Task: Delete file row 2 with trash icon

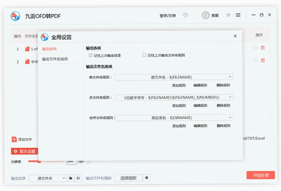Action: point(263,61)
